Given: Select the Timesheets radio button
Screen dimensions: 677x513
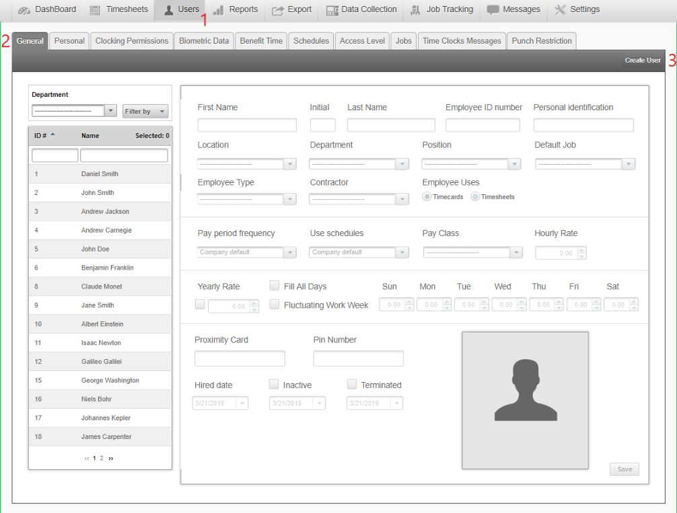Looking at the screenshot, I should coord(475,197).
